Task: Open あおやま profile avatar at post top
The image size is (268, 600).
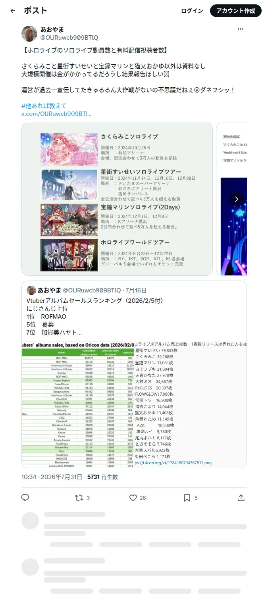Action: [29, 34]
